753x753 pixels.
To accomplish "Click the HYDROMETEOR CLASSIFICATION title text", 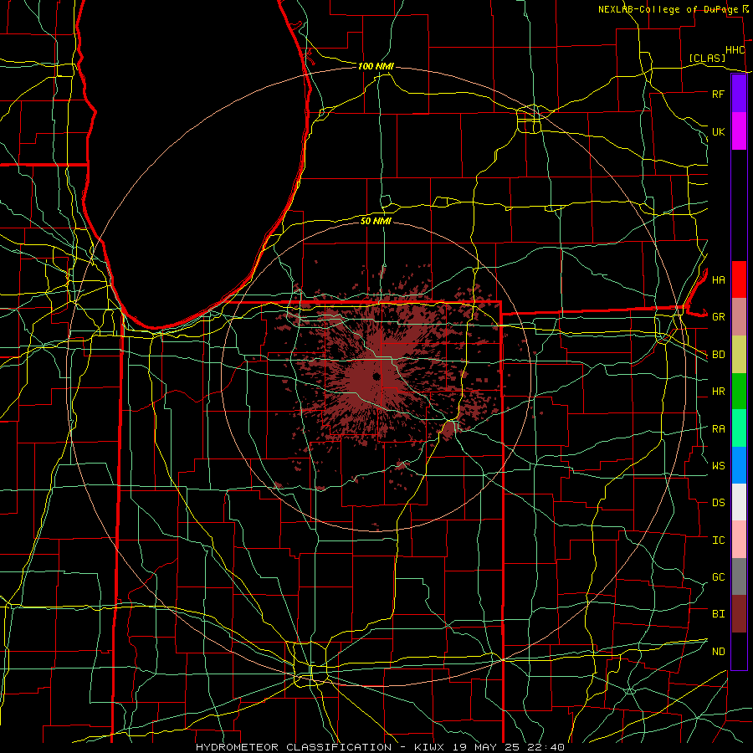I will [x=294, y=747].
